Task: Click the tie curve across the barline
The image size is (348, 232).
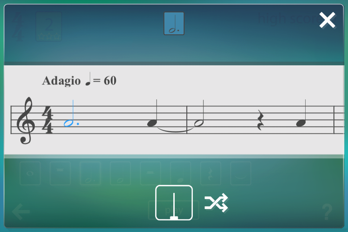Action: tap(175, 130)
